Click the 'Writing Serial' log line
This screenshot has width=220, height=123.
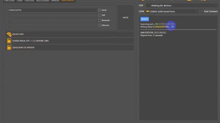coord(157,27)
